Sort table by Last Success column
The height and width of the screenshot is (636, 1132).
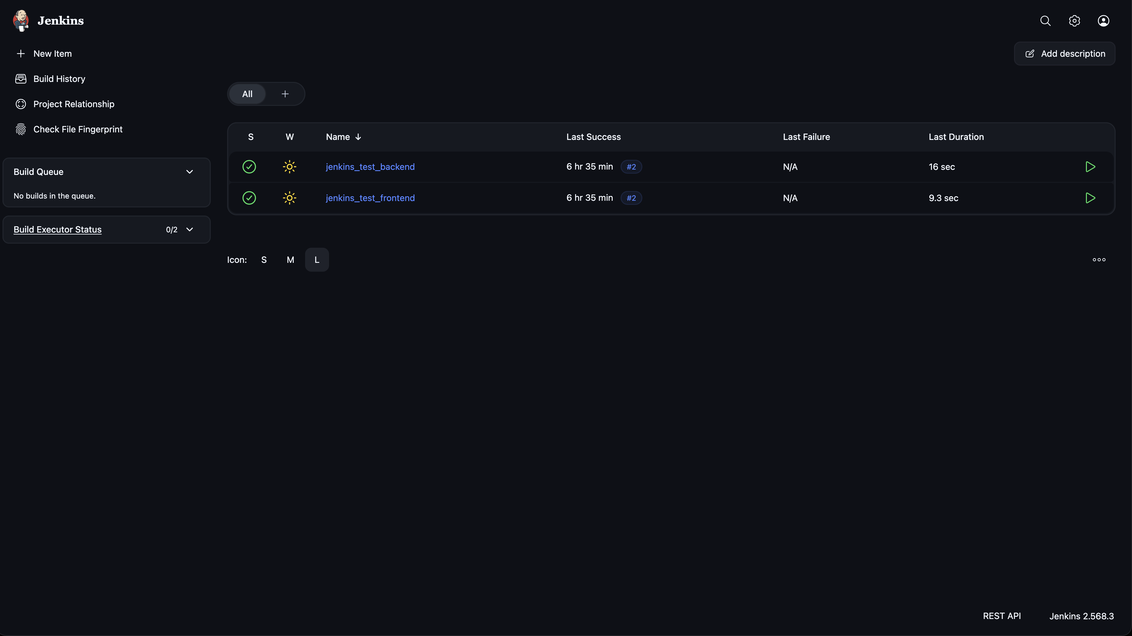coord(593,137)
